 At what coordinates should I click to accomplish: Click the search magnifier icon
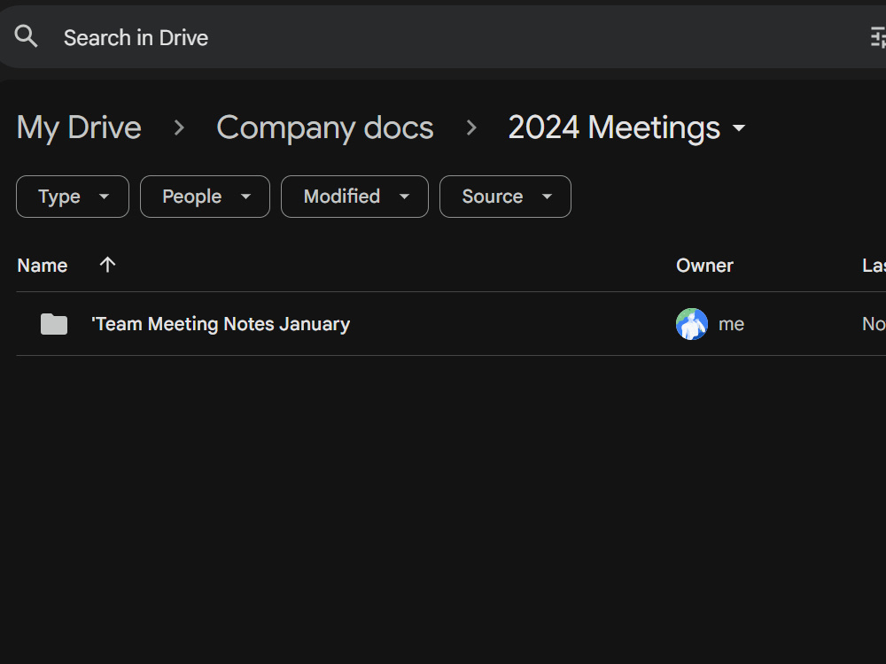(x=26, y=36)
